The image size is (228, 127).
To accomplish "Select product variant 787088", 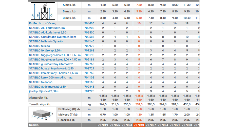I will 187,125.
